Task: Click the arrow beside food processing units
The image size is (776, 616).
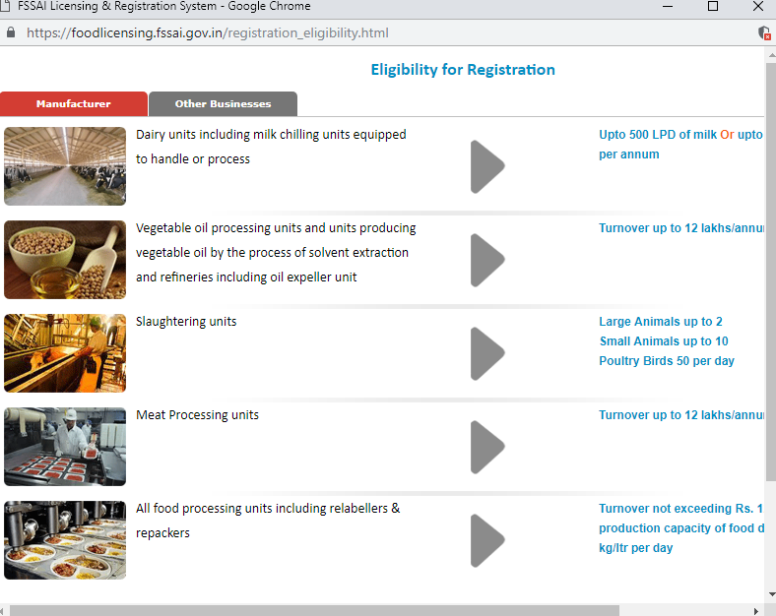Action: click(487, 540)
